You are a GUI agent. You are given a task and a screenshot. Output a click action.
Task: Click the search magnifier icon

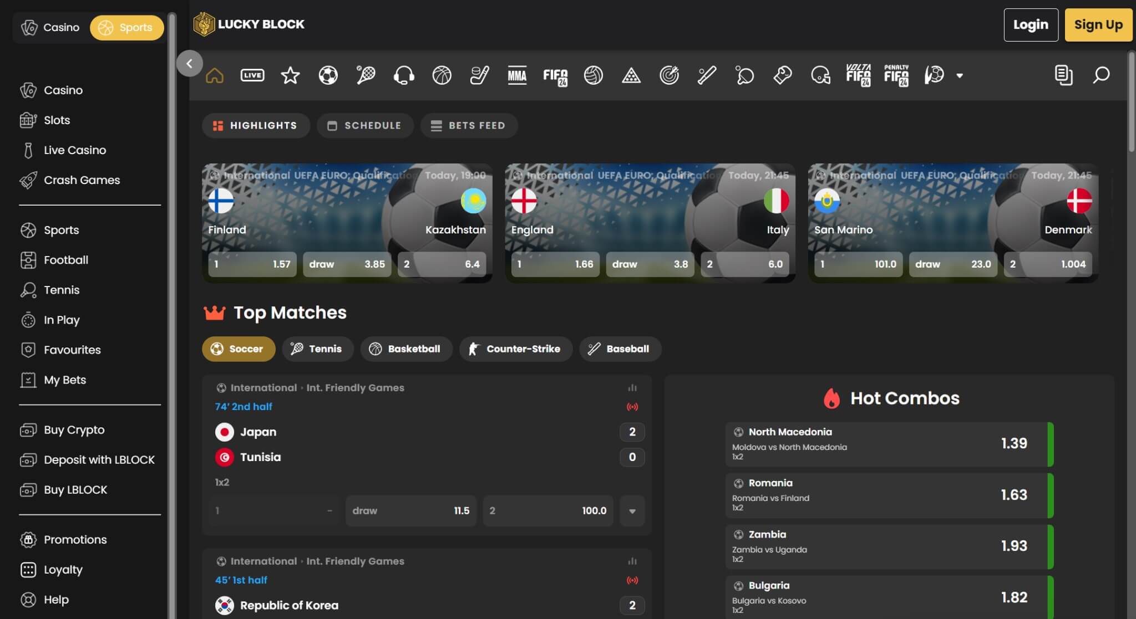pyautogui.click(x=1101, y=75)
